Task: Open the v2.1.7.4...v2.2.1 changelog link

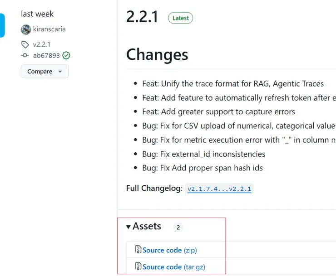Action: pos(219,189)
